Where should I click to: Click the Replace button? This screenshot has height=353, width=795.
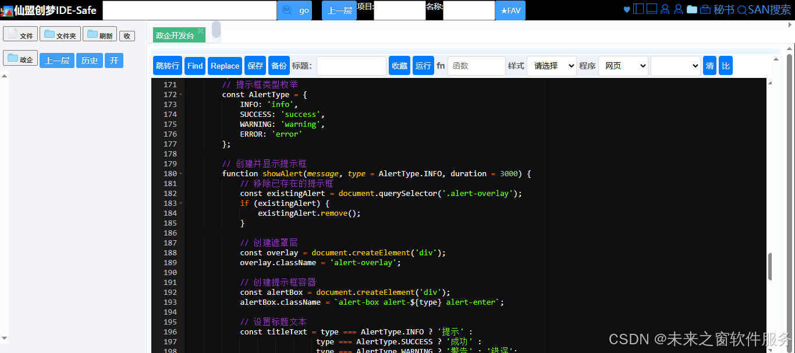point(225,66)
